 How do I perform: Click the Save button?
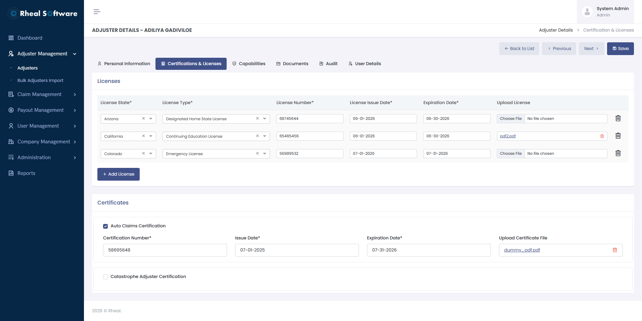point(621,49)
